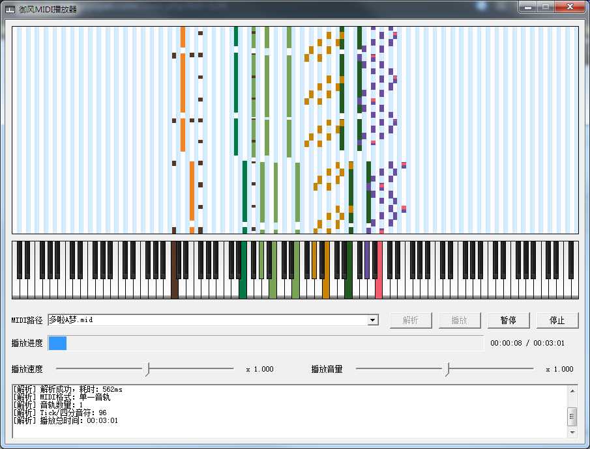Minimize the MIDI player window
590x449 pixels.
click(527, 7)
